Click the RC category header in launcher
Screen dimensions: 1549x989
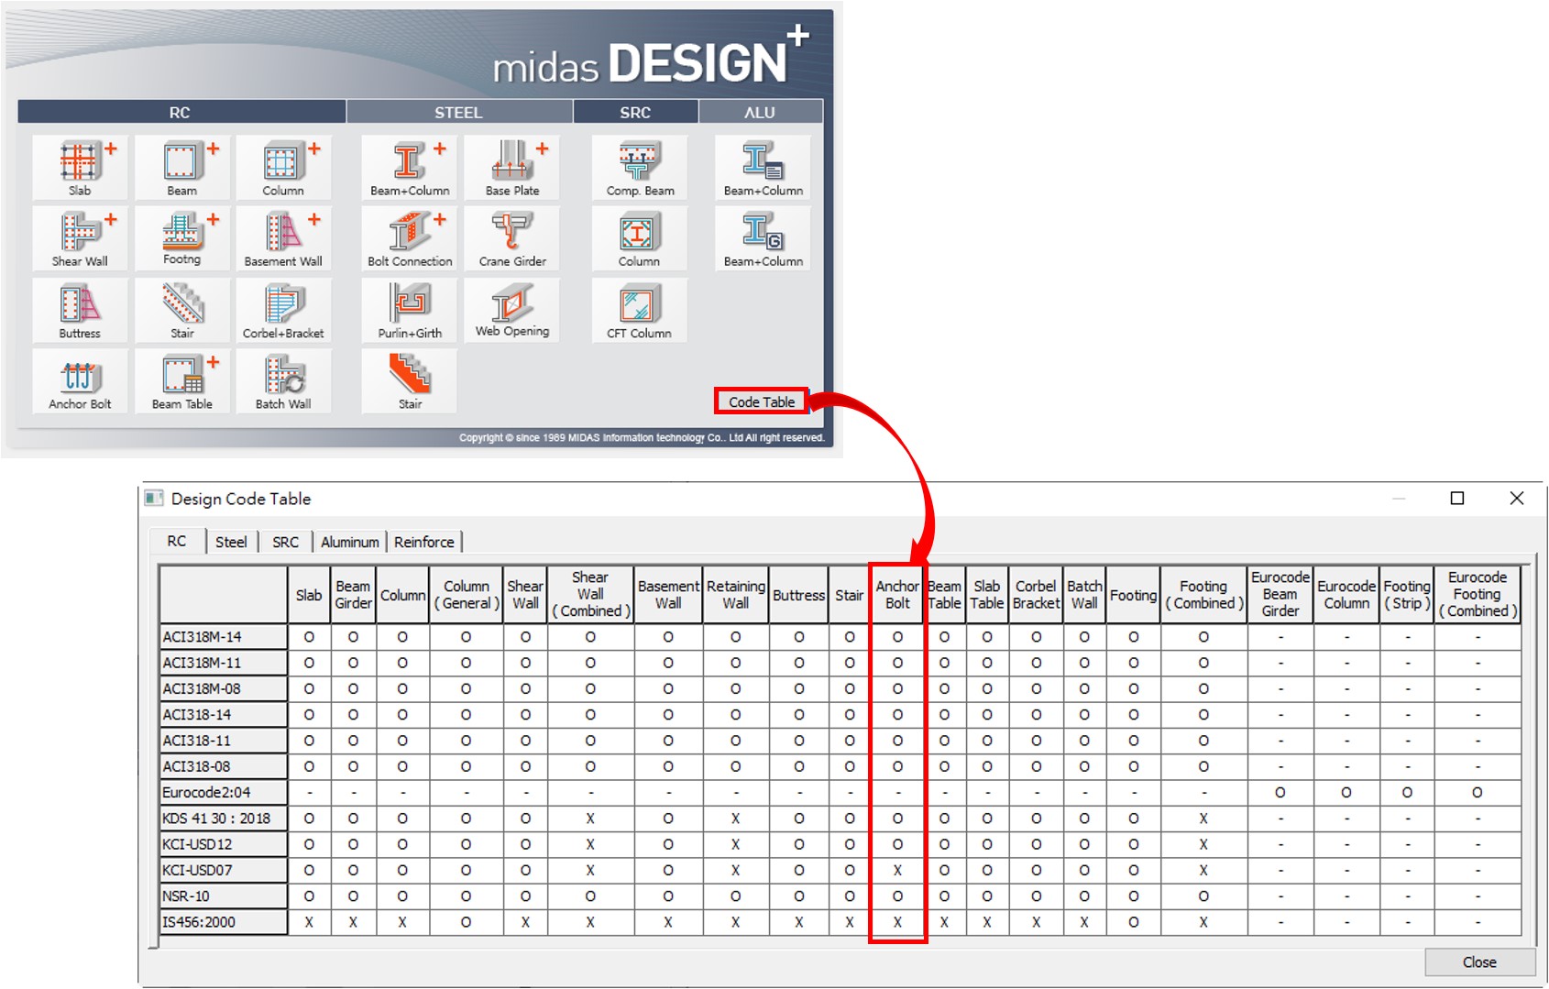tap(181, 112)
